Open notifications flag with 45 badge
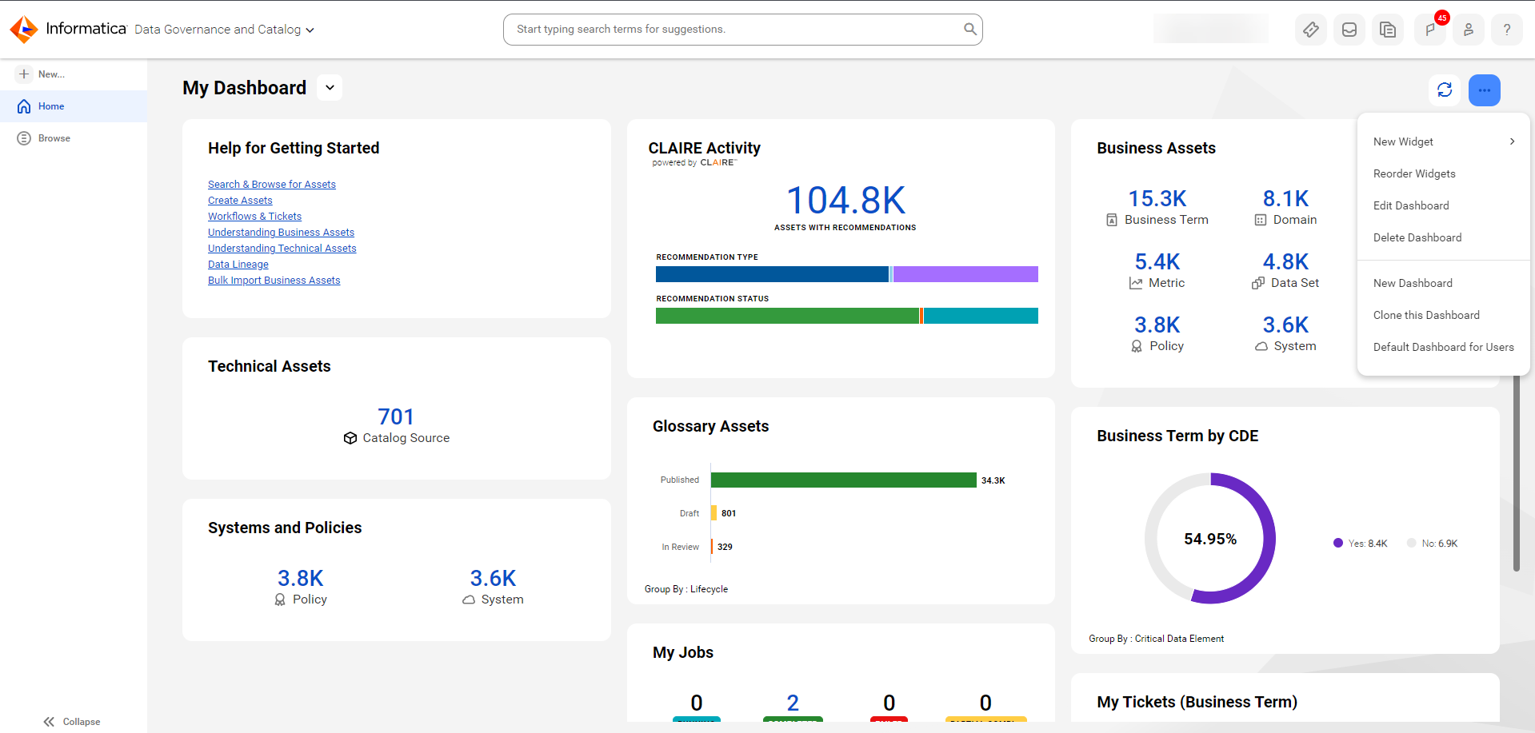Image resolution: width=1535 pixels, height=733 pixels. tap(1429, 30)
